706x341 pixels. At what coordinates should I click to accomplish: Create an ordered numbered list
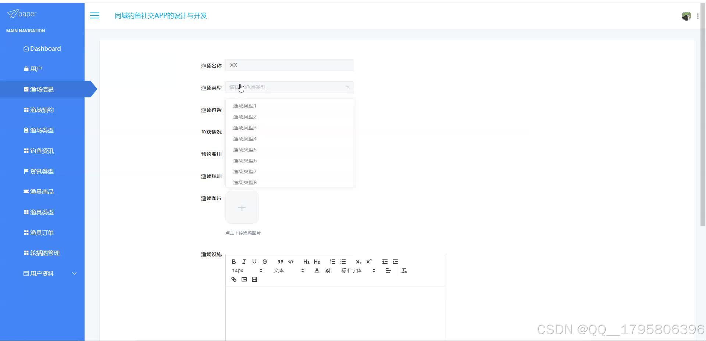(332, 262)
